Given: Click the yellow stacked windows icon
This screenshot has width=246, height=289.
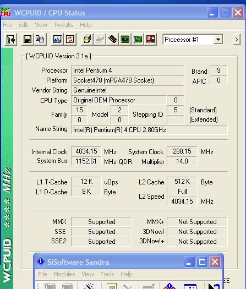Looking at the screenshot, I should [87, 39].
